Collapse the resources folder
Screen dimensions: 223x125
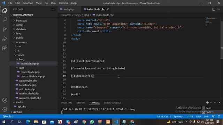click(x=21, y=42)
